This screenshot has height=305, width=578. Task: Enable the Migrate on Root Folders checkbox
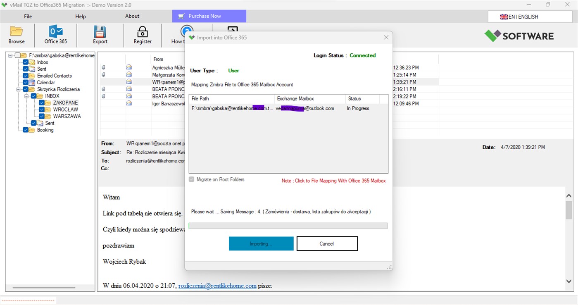point(191,179)
